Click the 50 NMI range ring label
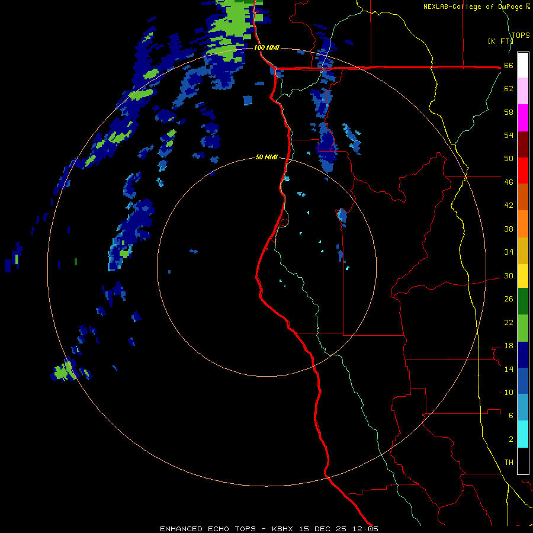This screenshot has height=533, width=533. (266, 157)
